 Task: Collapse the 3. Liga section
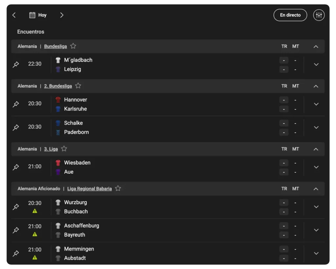(316, 149)
